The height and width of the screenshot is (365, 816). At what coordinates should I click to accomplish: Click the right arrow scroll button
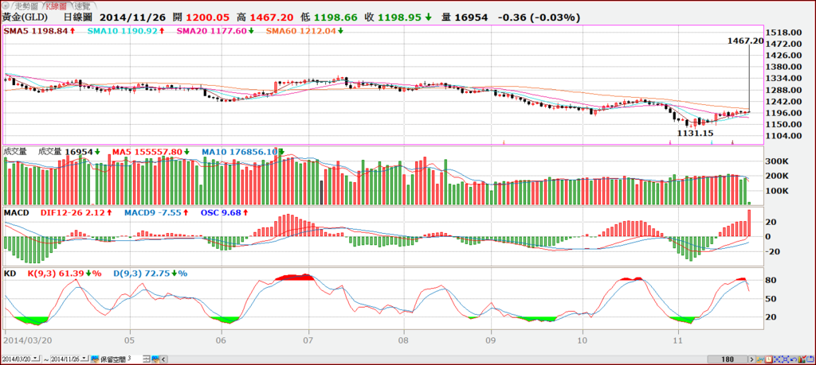coord(752,359)
